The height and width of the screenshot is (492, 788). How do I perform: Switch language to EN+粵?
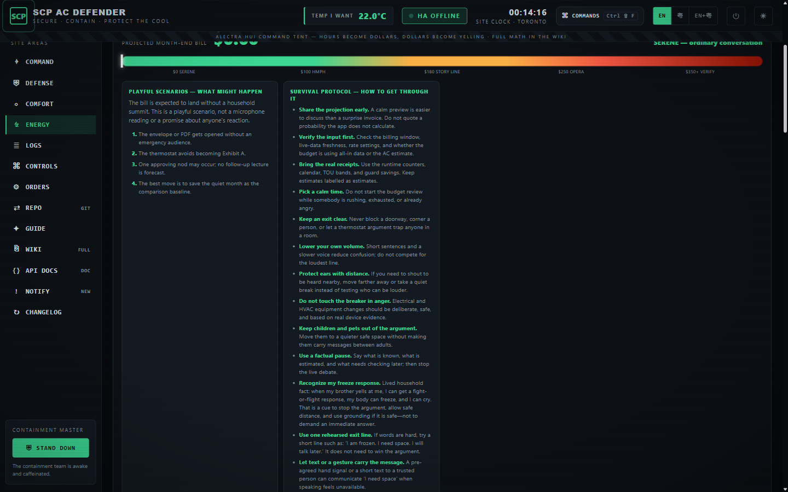tap(703, 16)
